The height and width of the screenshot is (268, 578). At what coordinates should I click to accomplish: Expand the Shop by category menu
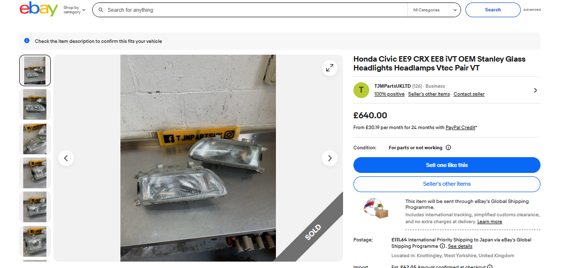coord(74,10)
